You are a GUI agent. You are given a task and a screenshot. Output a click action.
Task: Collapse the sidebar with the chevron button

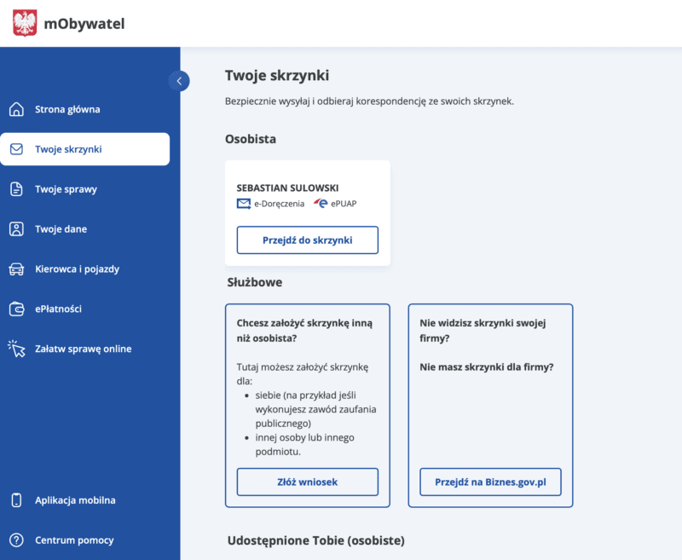point(179,81)
